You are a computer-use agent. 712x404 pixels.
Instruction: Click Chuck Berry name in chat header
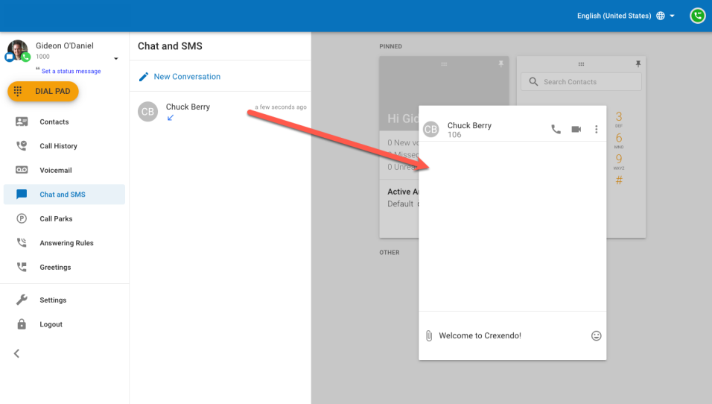pos(469,125)
